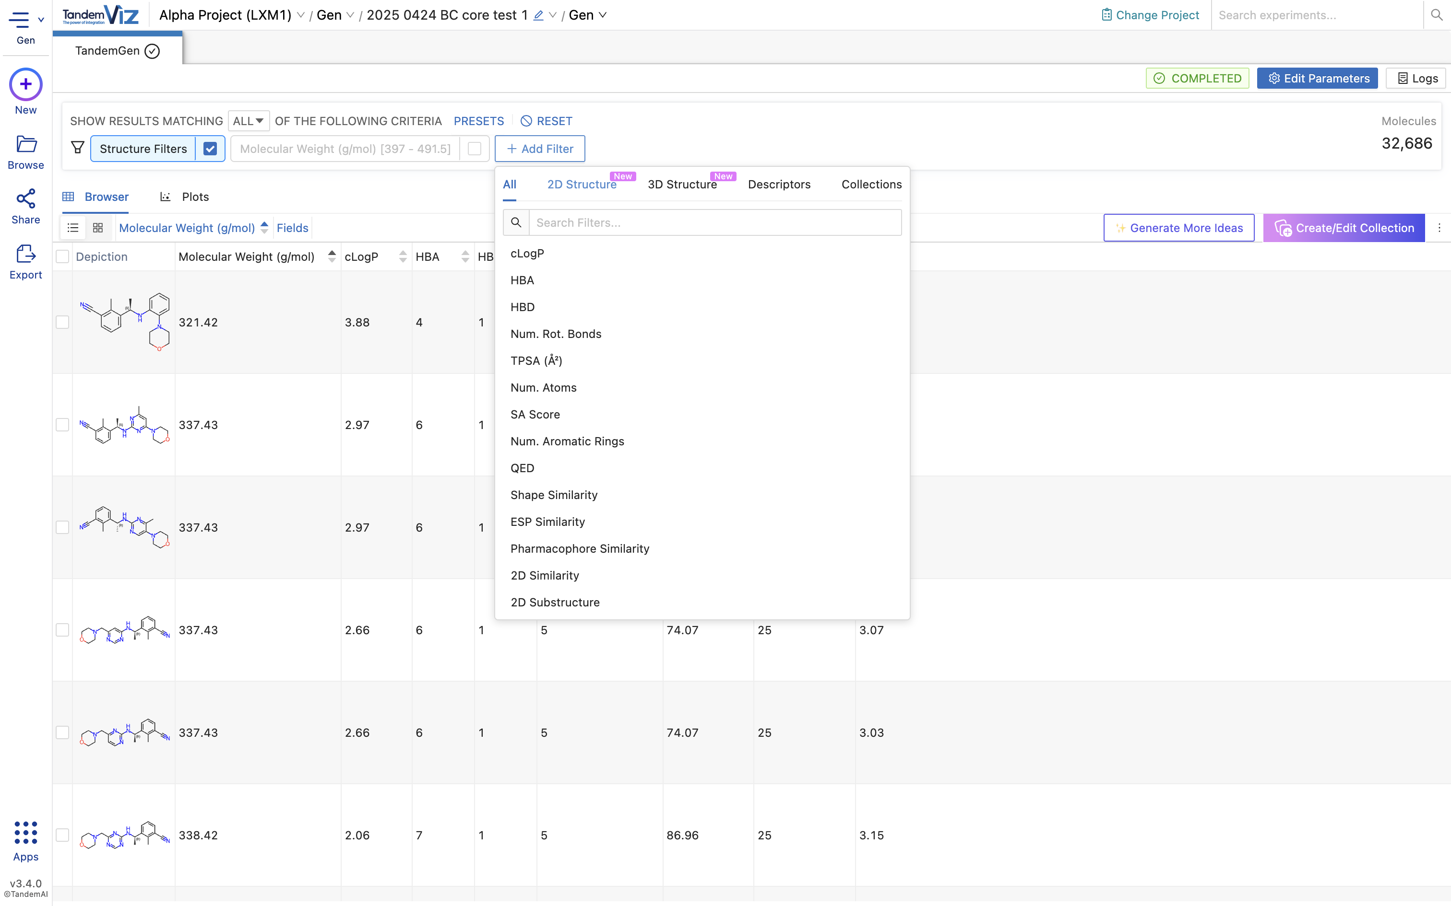The height and width of the screenshot is (906, 1451).
Task: Switch to the Descriptors tab
Action: [779, 184]
